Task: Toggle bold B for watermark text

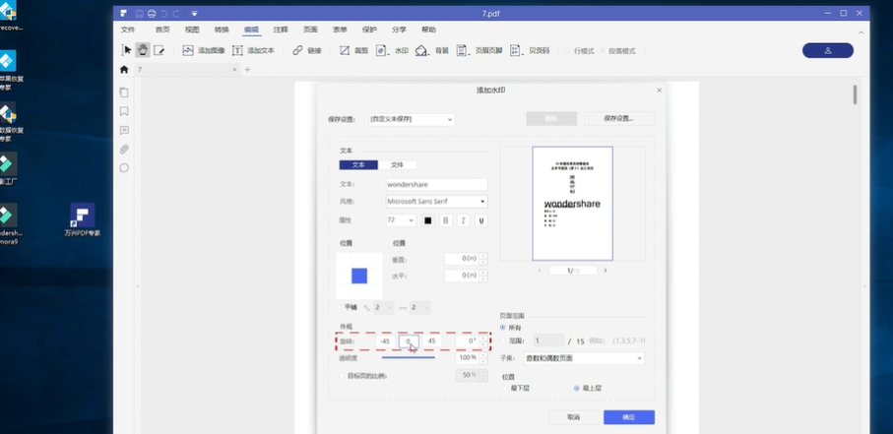Action: (x=446, y=220)
